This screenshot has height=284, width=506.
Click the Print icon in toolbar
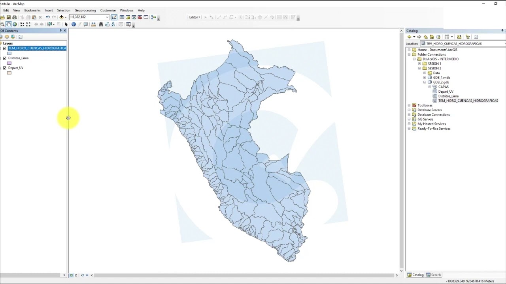coord(15,17)
